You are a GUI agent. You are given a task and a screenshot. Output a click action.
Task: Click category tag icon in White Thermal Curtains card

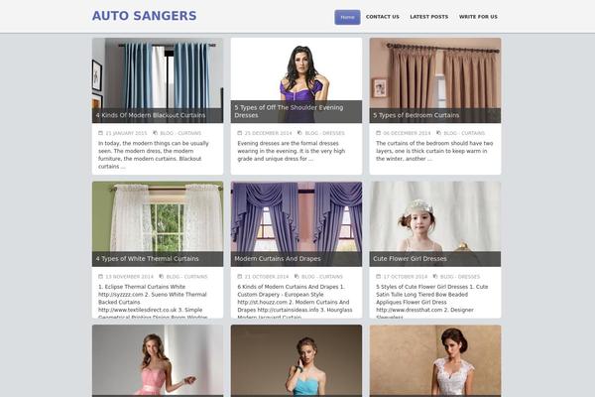point(162,277)
